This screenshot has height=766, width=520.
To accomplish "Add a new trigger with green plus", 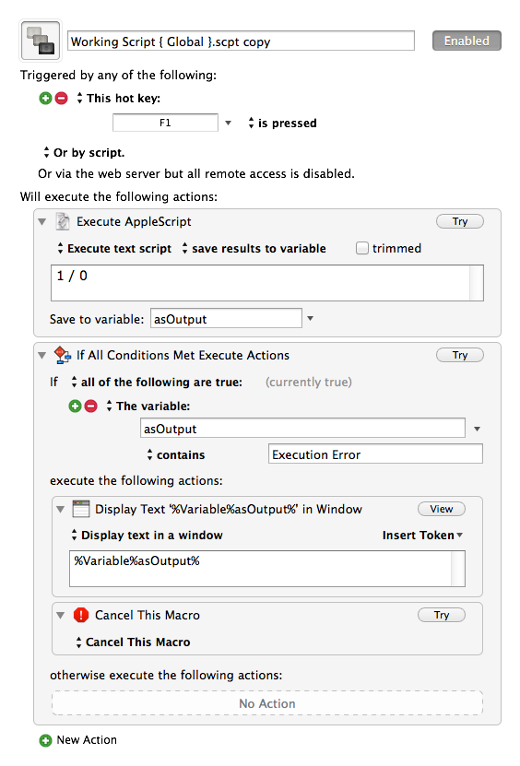I will (x=45, y=99).
